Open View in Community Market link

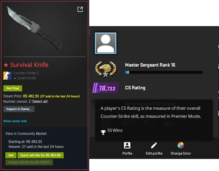[26, 134]
